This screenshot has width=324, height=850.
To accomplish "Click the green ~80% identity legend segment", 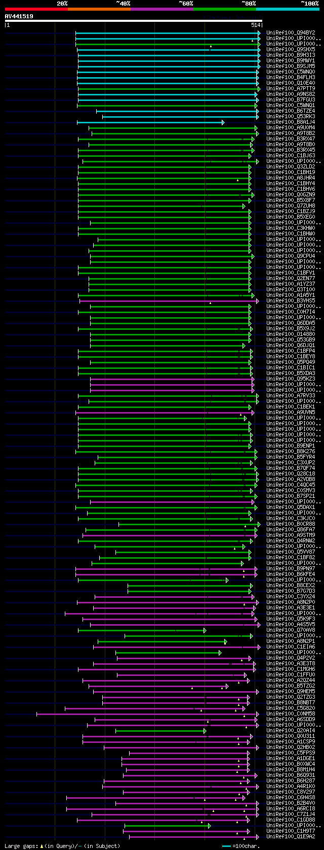I will click(225, 9).
